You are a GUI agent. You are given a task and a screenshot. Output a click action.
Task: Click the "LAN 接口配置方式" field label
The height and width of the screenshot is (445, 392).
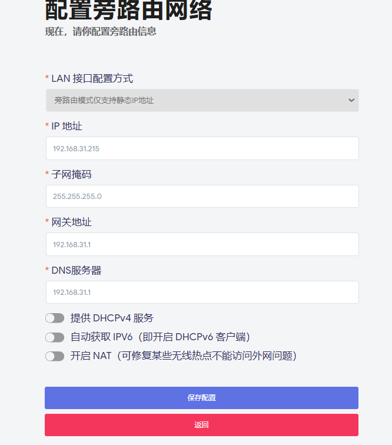(x=92, y=79)
